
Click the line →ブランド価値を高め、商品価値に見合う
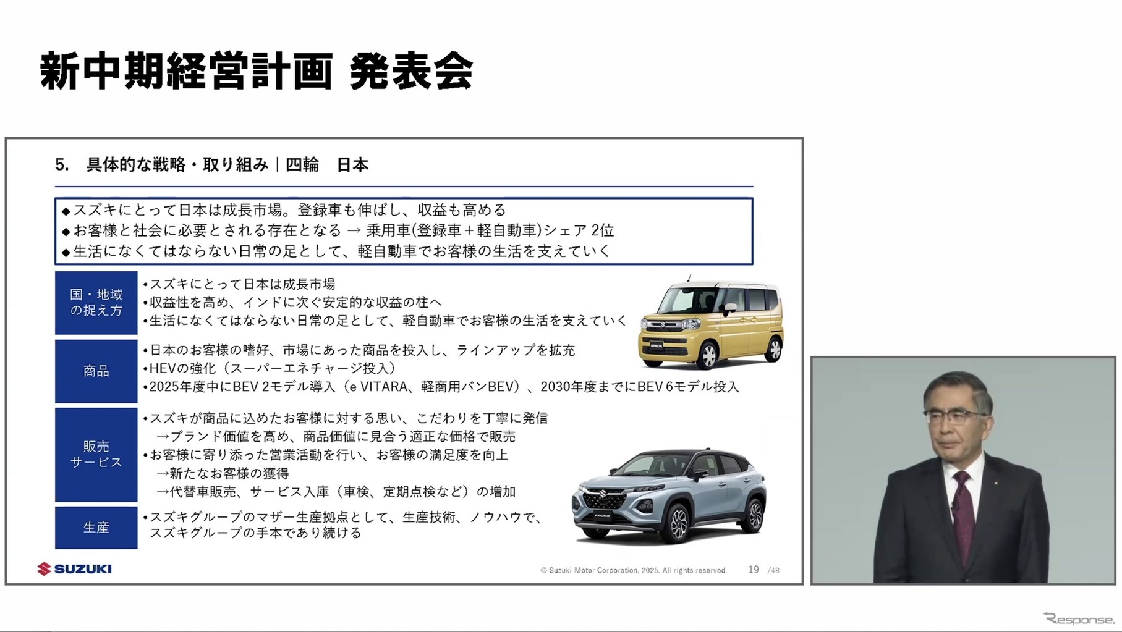coord(336,437)
